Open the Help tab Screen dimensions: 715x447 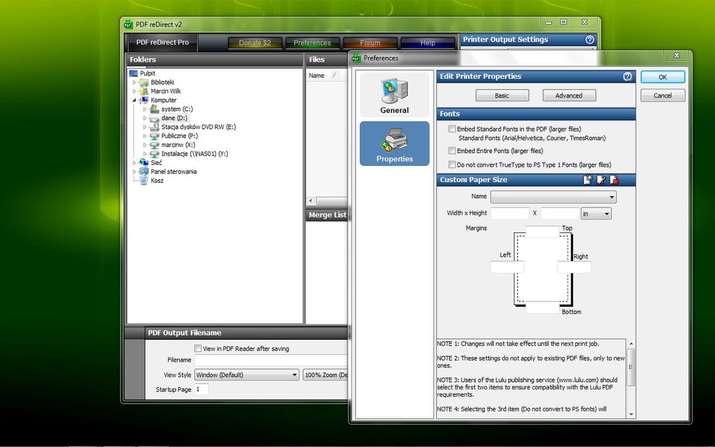[427, 43]
